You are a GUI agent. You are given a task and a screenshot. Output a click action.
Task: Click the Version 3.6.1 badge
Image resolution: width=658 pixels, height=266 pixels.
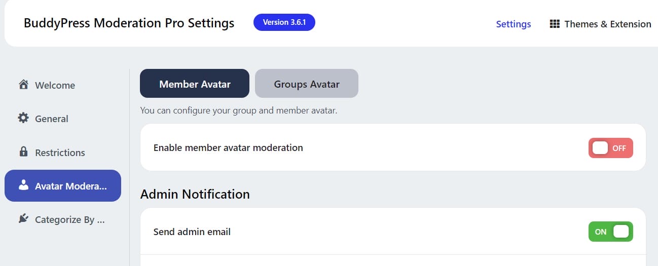(x=284, y=22)
